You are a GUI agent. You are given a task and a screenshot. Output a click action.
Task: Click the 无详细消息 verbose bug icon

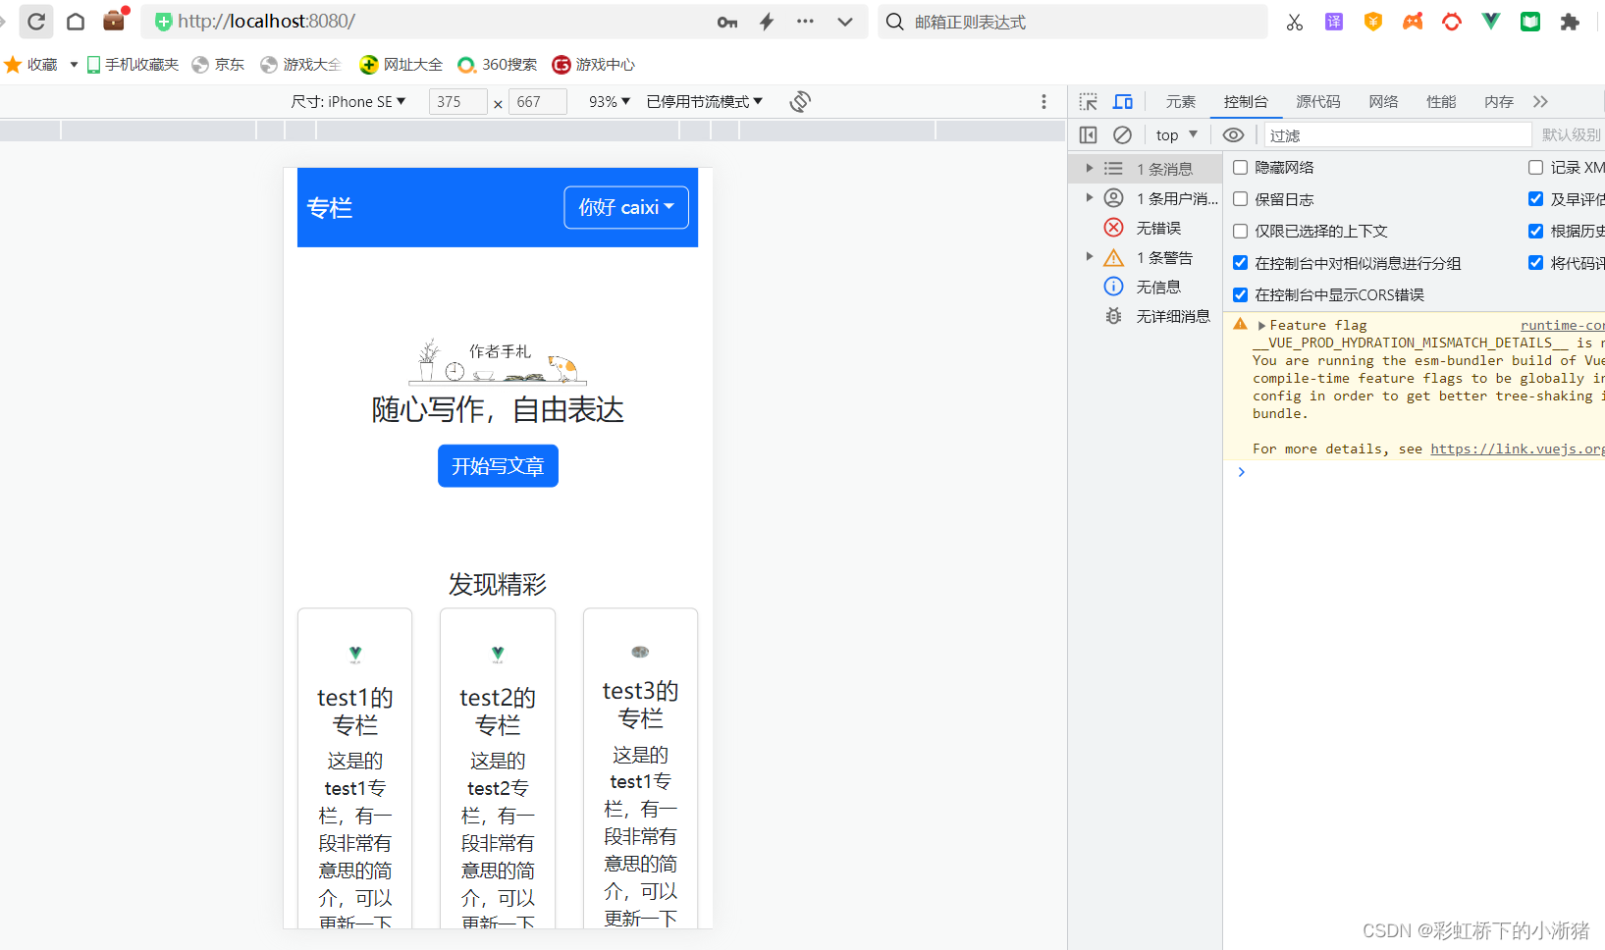[x=1113, y=315]
